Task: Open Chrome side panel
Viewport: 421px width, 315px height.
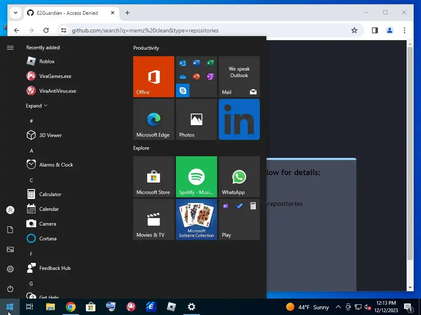Action: coord(375,30)
